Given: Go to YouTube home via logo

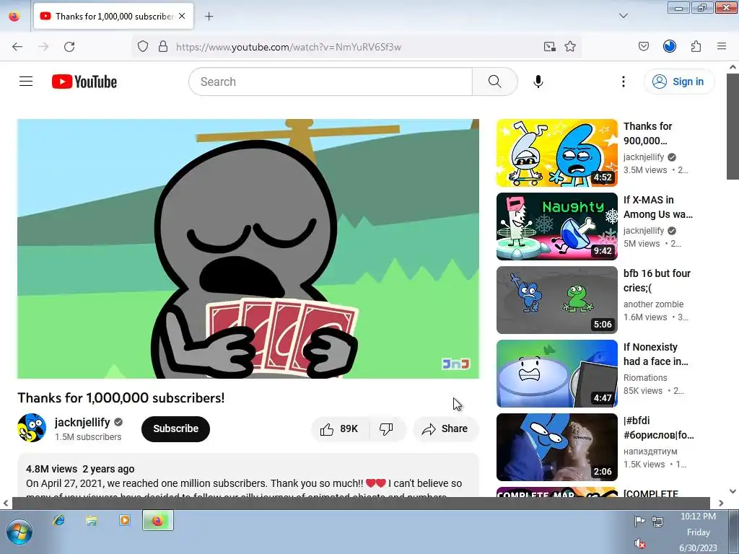Looking at the screenshot, I should 84,82.
